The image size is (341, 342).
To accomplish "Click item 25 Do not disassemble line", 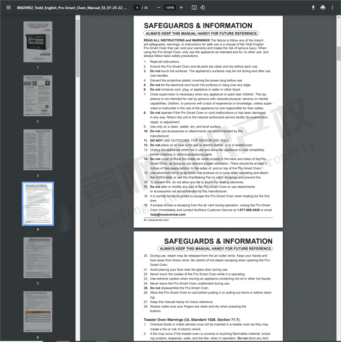I will point(176,288).
